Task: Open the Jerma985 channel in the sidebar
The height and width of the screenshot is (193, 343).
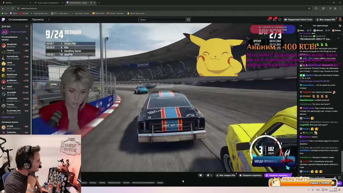Action: tap(15, 94)
